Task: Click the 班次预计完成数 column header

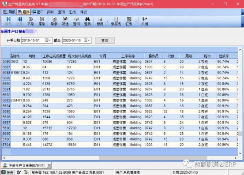Action: tap(80, 56)
